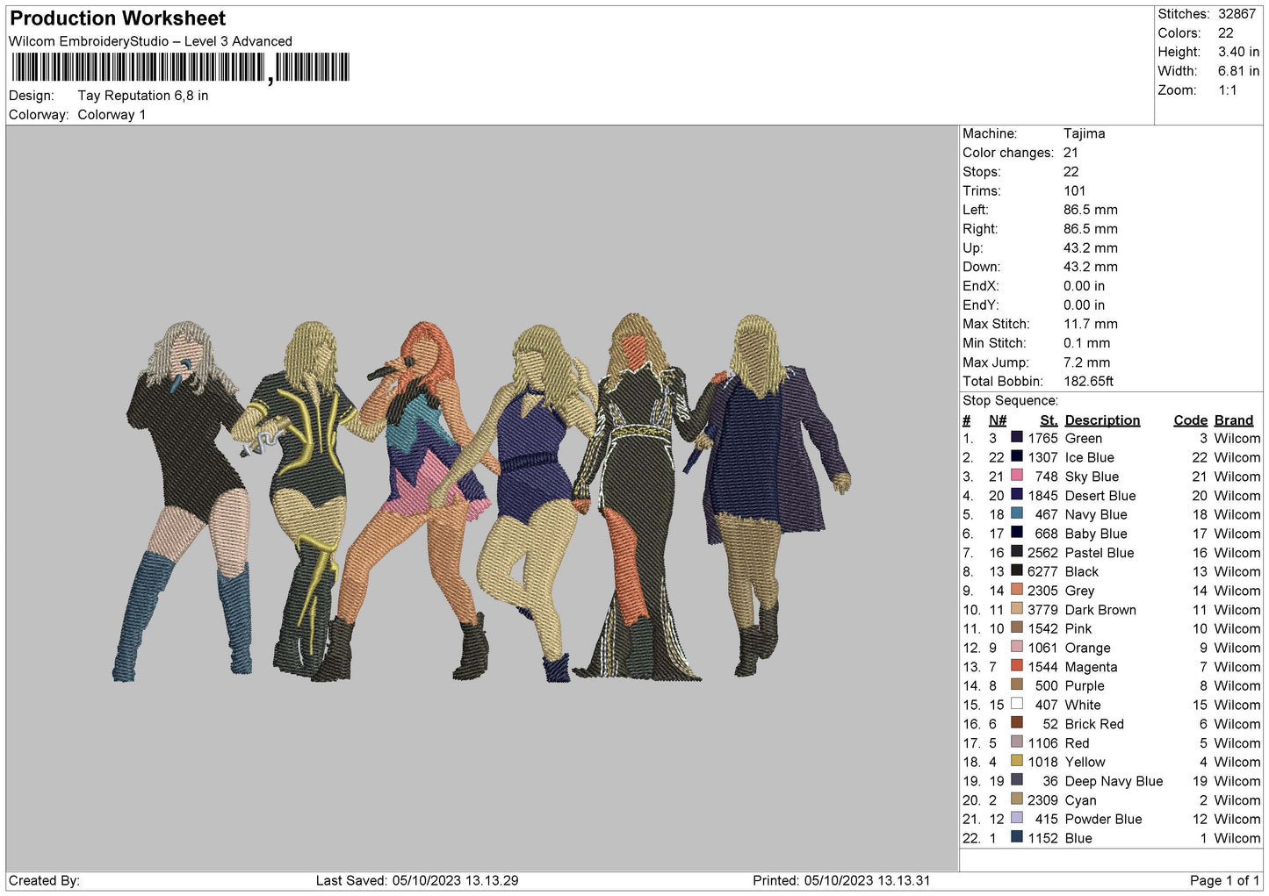
Task: Click stitch count "2562" in Pastel Blue row
Action: tap(1042, 553)
